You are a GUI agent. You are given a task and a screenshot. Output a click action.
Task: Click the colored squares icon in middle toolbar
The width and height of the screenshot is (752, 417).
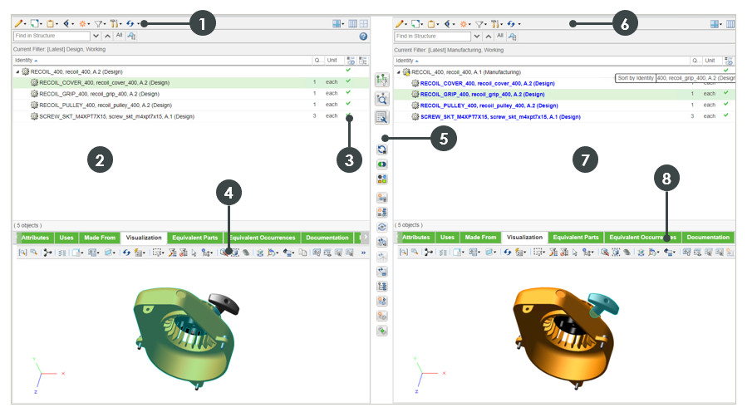(x=381, y=179)
